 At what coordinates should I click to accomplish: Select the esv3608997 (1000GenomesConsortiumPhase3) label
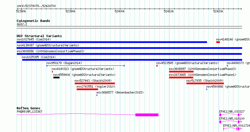(x=203, y=69)
